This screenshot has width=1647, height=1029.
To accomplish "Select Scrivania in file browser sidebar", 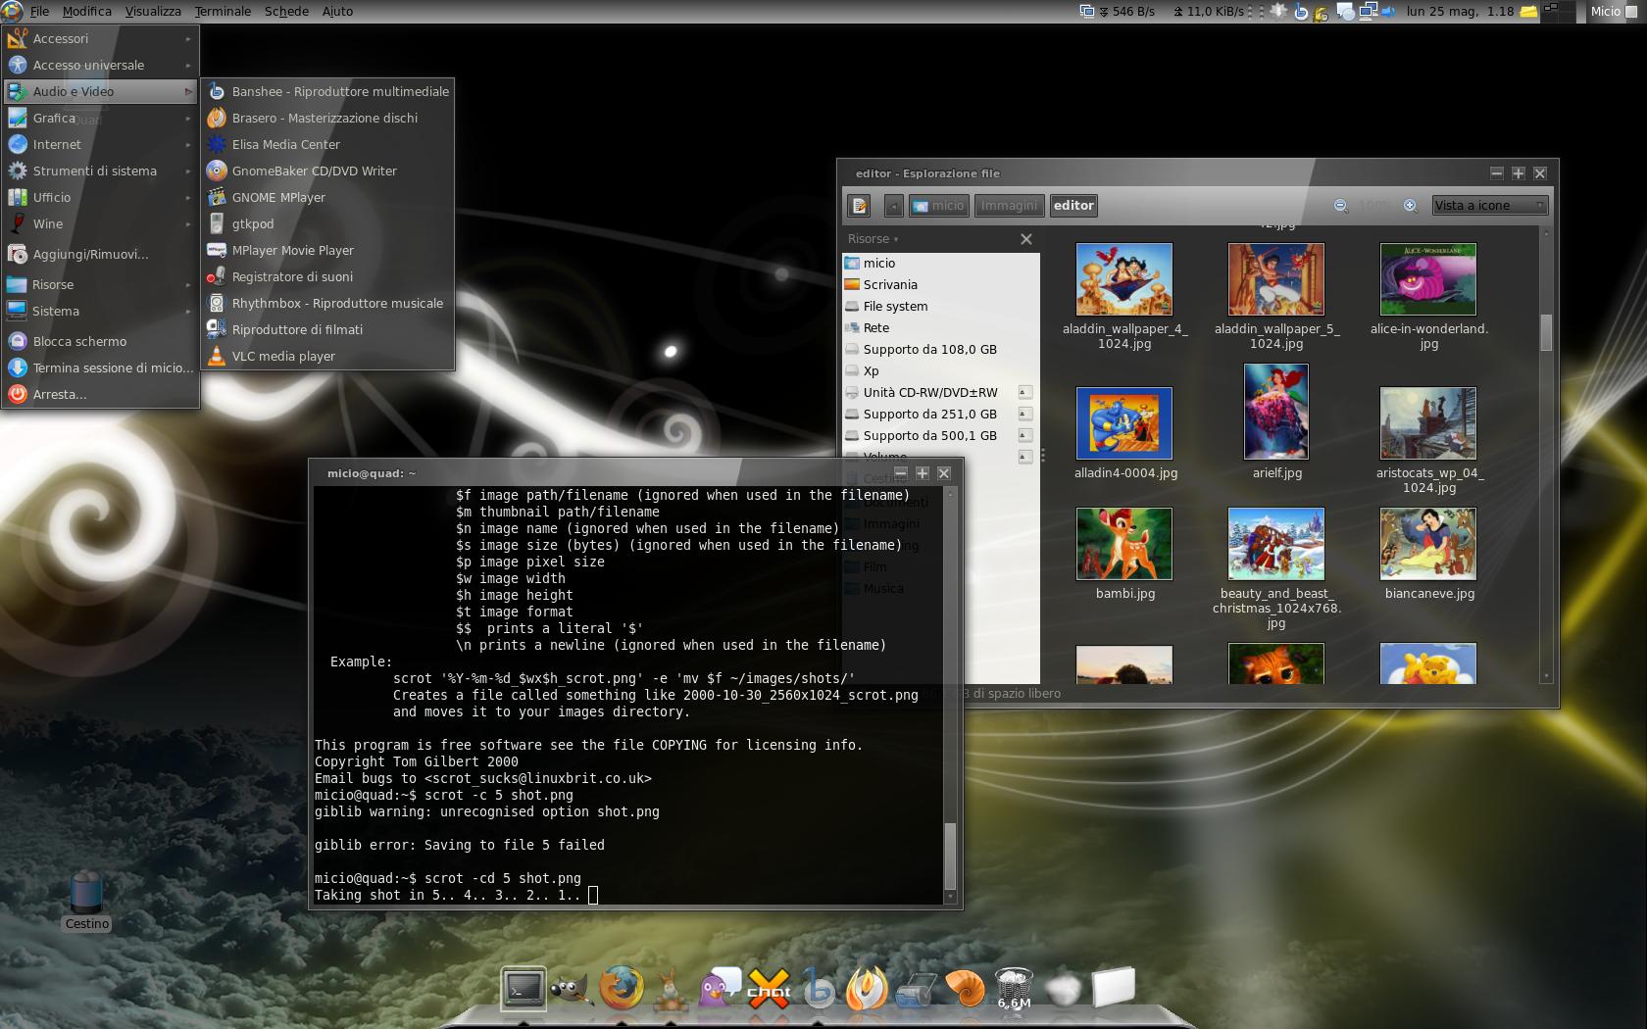I will pyautogui.click(x=940, y=284).
